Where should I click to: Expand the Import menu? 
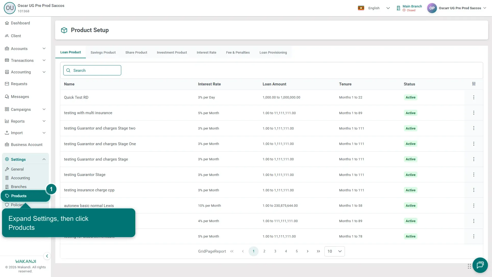(25, 133)
